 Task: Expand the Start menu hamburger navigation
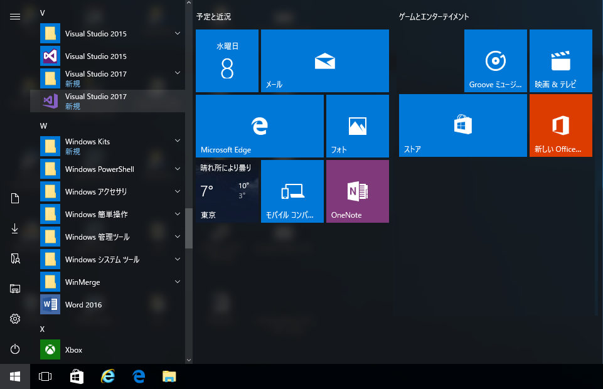tap(15, 16)
